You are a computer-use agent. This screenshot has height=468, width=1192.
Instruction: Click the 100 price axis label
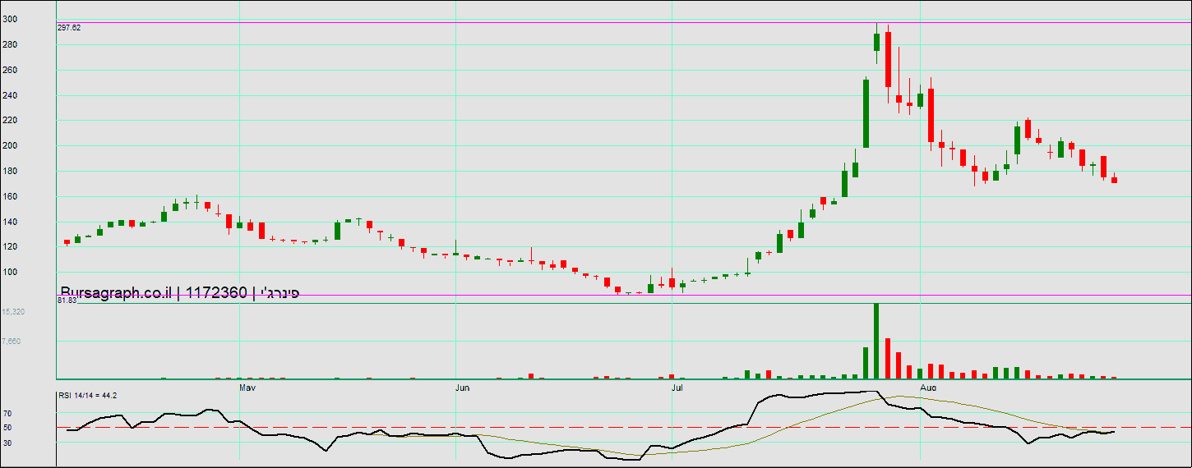point(9,273)
